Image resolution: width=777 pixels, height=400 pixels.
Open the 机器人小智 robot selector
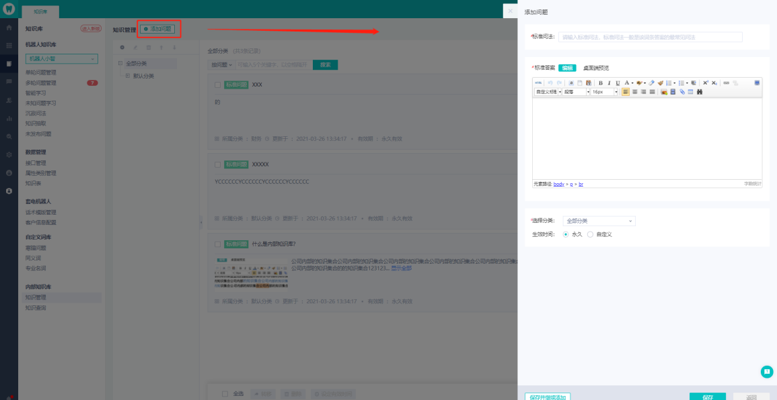point(61,59)
